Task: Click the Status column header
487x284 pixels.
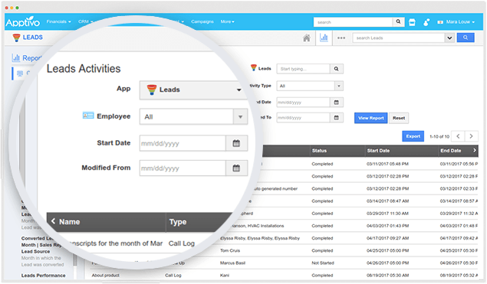Action: pyautogui.click(x=319, y=151)
